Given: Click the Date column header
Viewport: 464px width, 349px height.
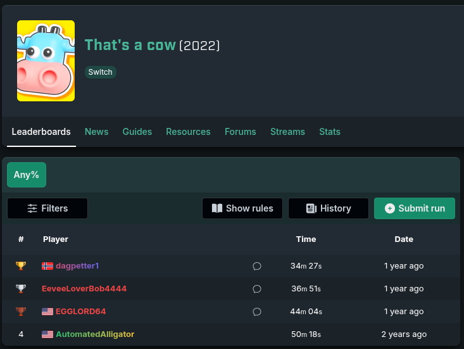Looking at the screenshot, I should pyautogui.click(x=404, y=239).
